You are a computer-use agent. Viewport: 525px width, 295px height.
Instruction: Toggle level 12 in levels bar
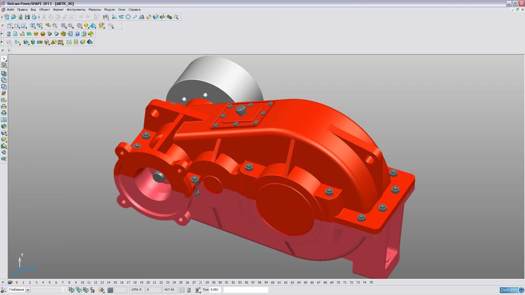click(95, 282)
